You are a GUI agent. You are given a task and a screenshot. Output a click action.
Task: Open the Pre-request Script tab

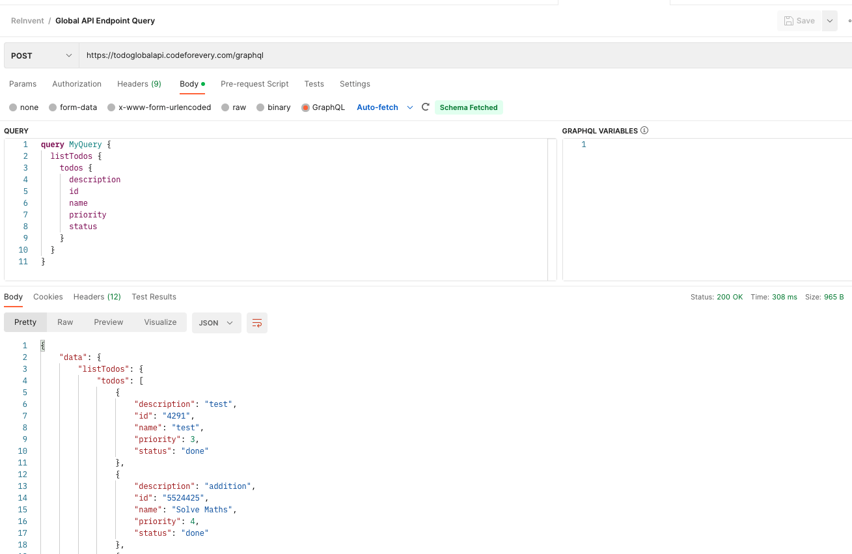pos(254,84)
